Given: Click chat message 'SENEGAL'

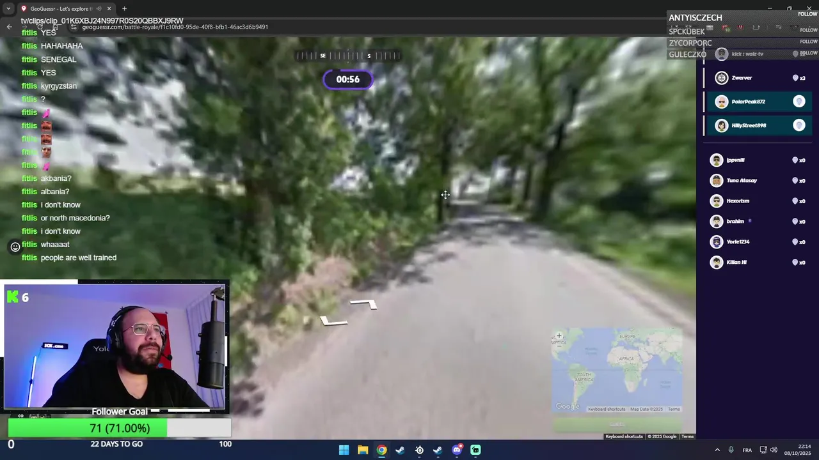Looking at the screenshot, I should (58, 59).
